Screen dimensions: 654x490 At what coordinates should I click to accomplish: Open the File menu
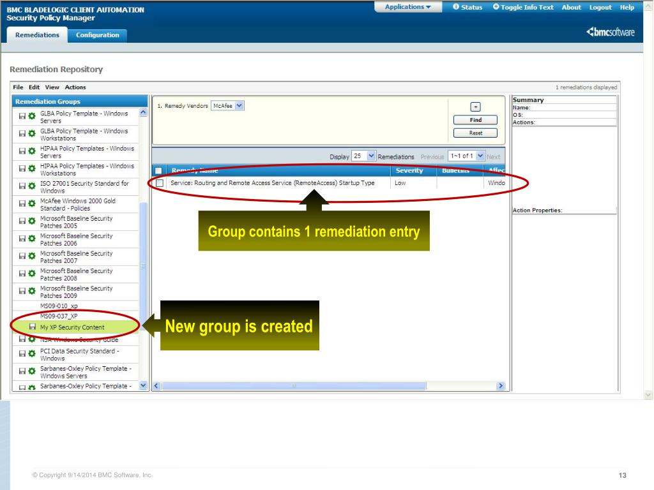[18, 87]
